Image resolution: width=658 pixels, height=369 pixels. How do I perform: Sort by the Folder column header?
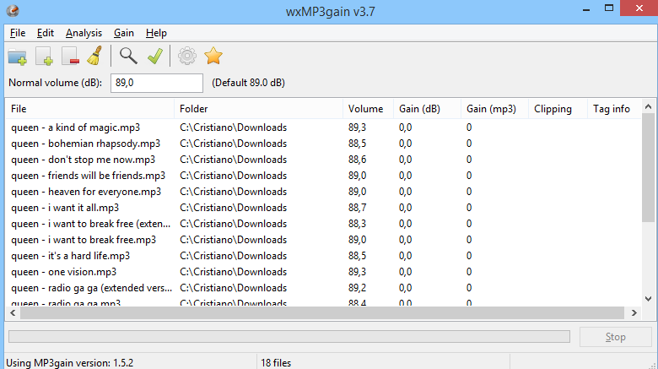[x=258, y=109]
